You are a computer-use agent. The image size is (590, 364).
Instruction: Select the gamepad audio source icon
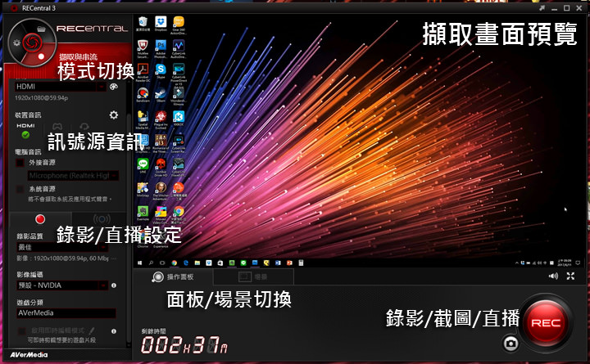coord(57,127)
